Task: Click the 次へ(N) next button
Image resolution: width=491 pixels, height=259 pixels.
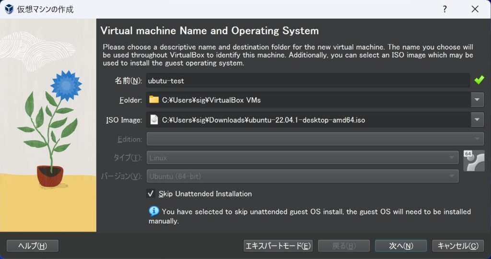Action: 401,246
